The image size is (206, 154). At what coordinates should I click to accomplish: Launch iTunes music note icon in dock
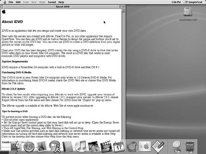[81, 147]
